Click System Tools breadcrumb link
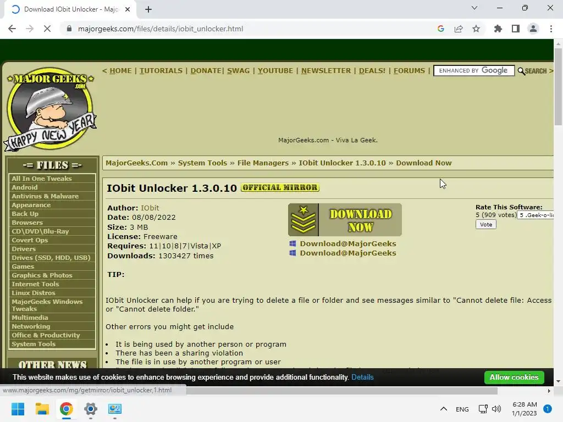The width and height of the screenshot is (563, 422). tap(202, 163)
